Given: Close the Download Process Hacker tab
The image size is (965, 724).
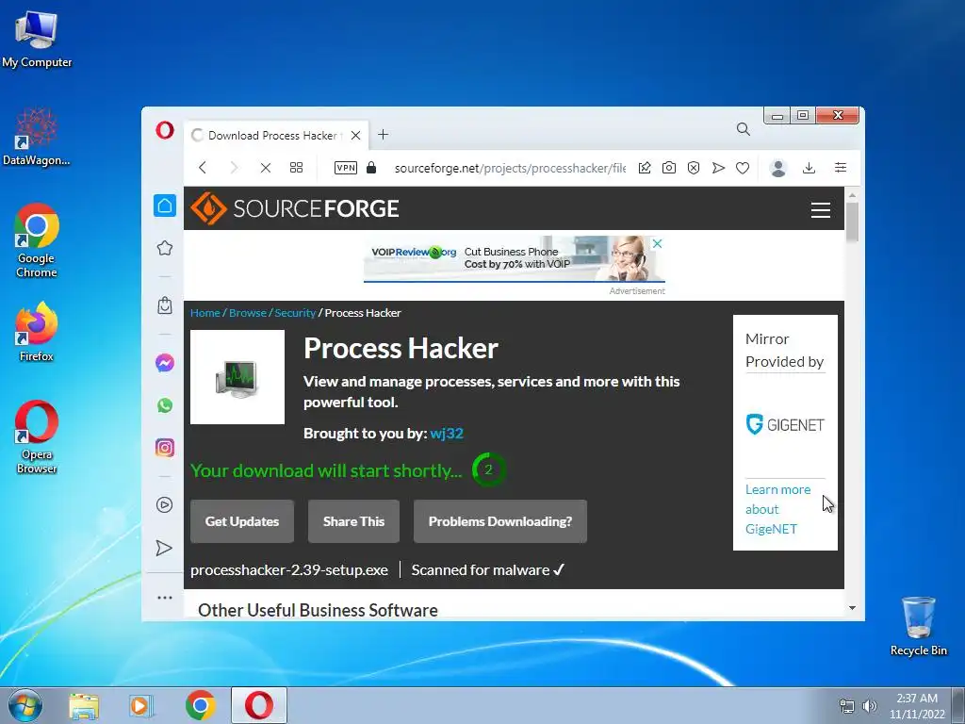Looking at the screenshot, I should [x=355, y=136].
